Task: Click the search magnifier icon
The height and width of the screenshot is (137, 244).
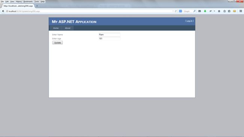Action: click(194, 11)
